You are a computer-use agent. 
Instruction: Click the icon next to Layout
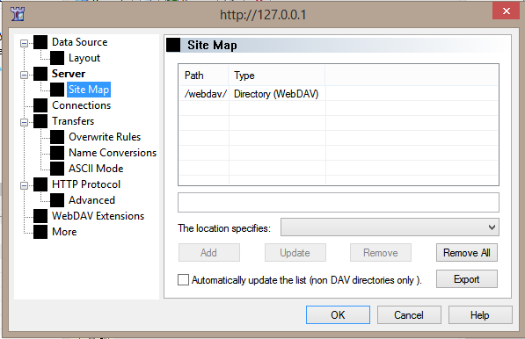(57, 58)
